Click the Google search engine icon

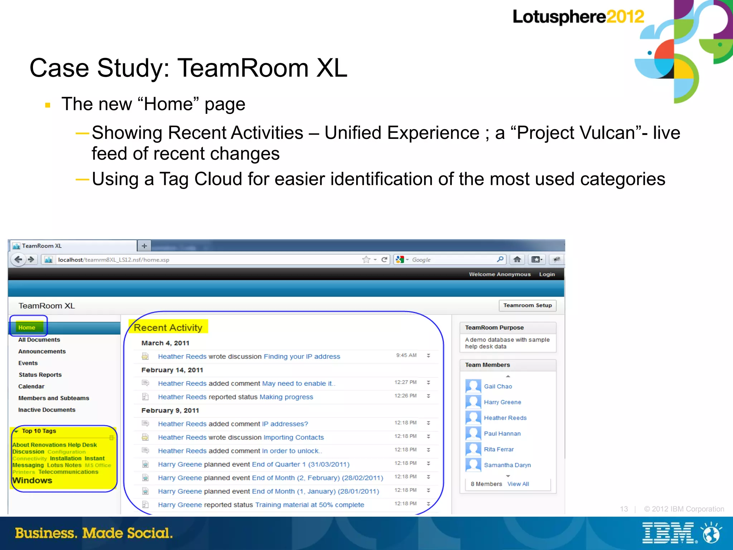point(400,259)
